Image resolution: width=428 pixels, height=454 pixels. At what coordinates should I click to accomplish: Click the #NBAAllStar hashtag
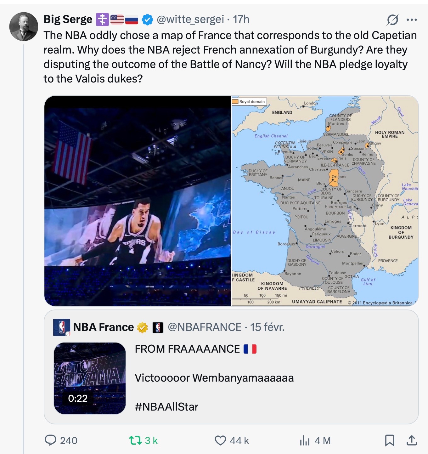pos(166,407)
